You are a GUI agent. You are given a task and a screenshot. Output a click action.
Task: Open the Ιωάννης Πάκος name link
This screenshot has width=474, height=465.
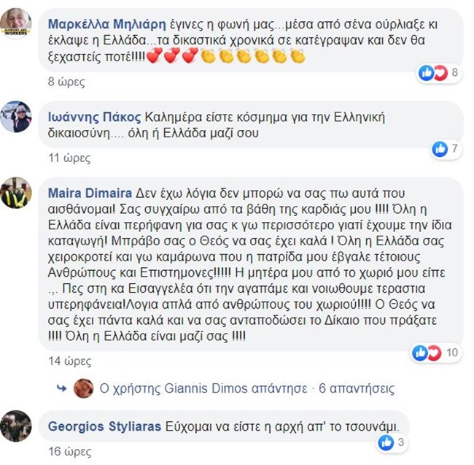[x=94, y=118]
